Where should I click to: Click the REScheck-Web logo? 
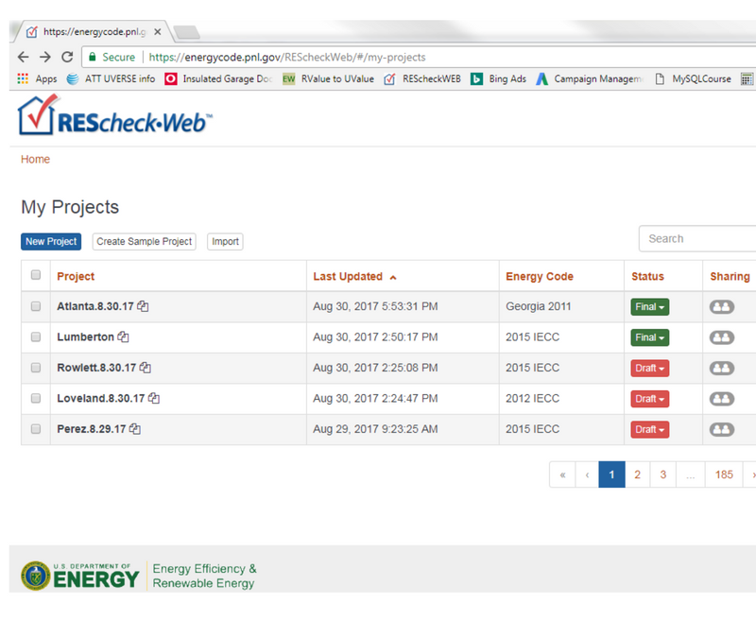(x=115, y=119)
